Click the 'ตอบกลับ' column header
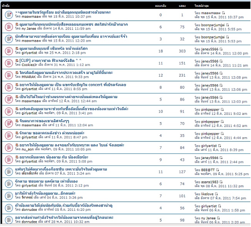Screen dimensions: 251x227 click(x=160, y=6)
